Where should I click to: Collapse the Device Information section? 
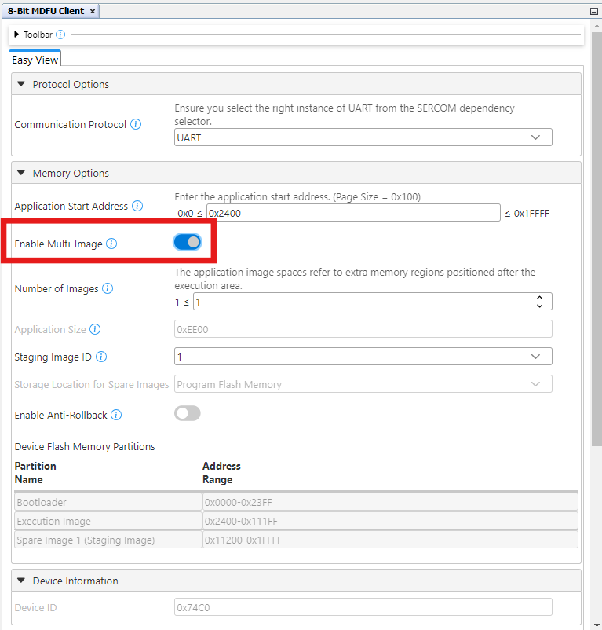21,581
